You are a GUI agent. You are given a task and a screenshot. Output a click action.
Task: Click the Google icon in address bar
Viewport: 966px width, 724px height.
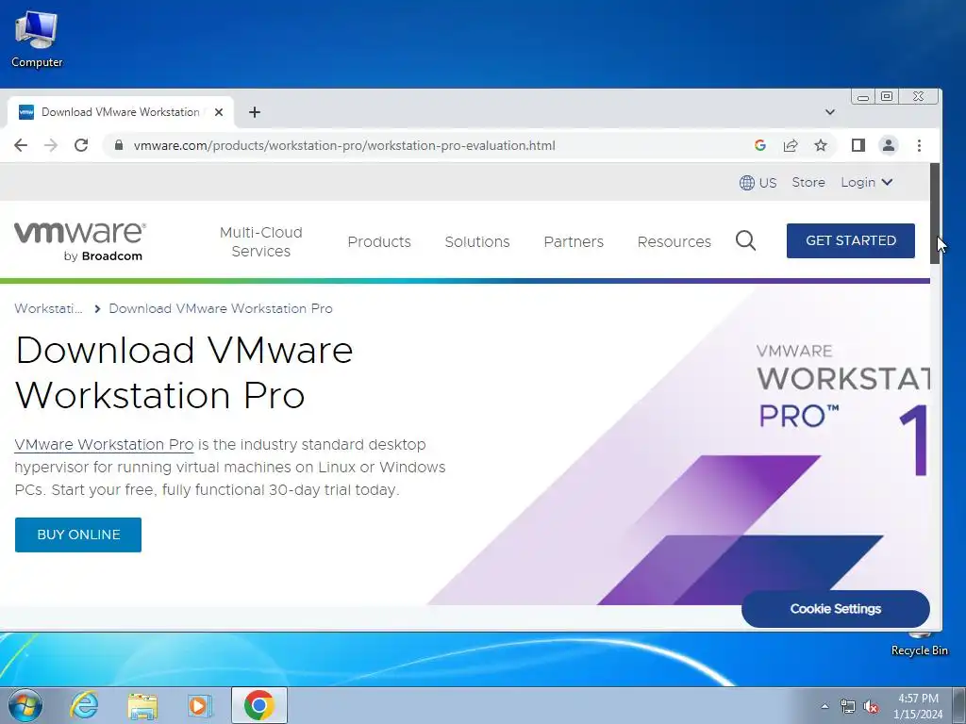(x=760, y=145)
